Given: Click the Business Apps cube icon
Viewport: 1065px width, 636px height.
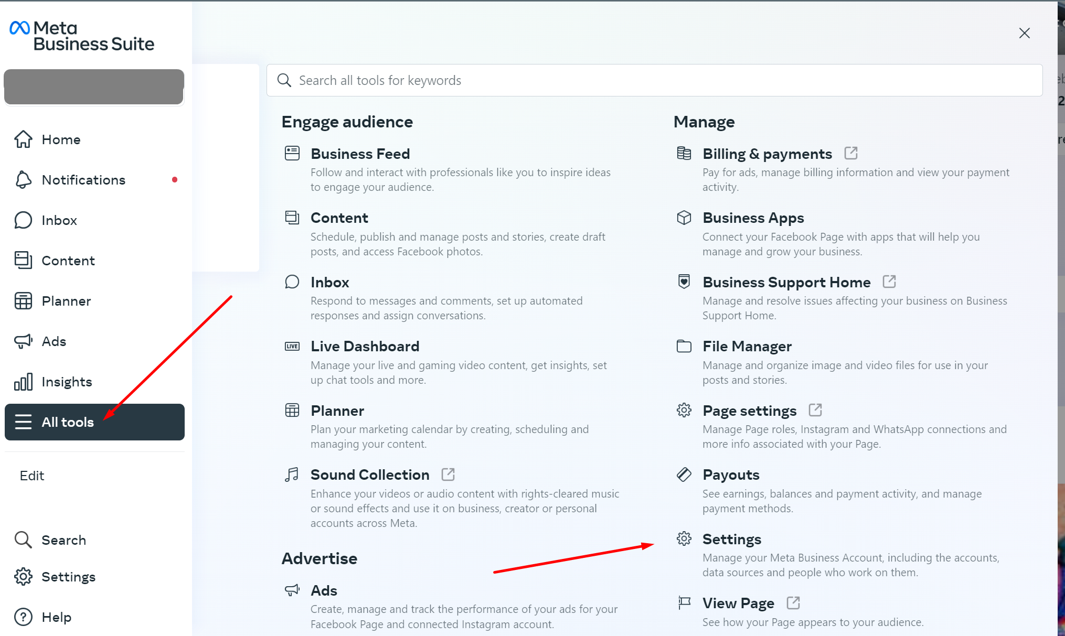Looking at the screenshot, I should [684, 218].
